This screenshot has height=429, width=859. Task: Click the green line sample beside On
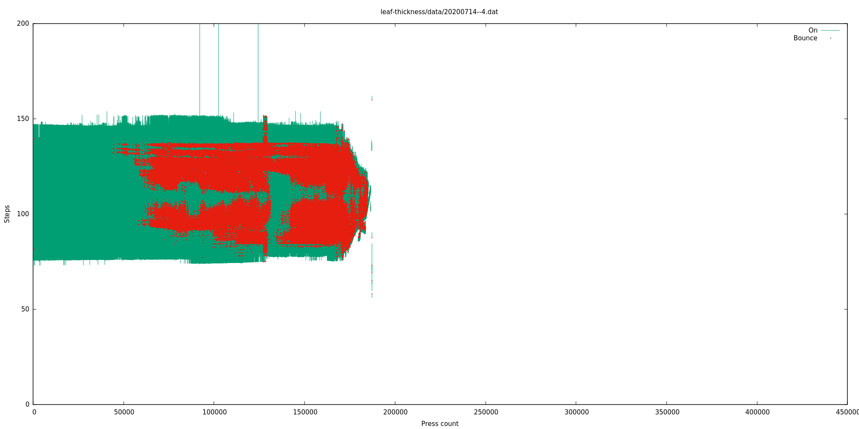(830, 30)
